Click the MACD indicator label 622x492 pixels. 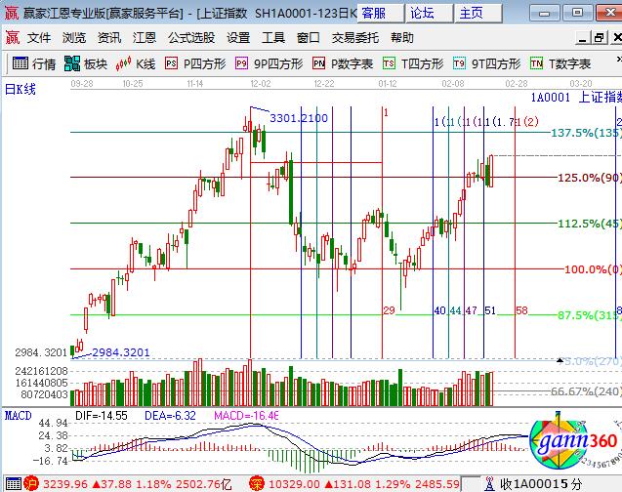pyautogui.click(x=19, y=416)
